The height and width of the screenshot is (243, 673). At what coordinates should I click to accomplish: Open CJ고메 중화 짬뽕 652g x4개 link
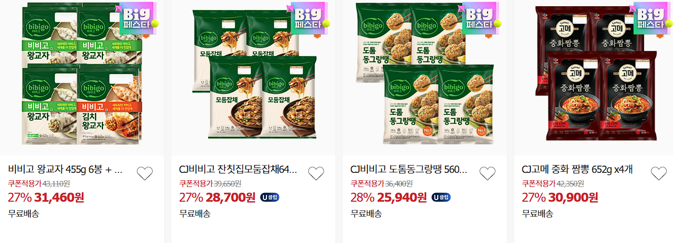tap(577, 170)
